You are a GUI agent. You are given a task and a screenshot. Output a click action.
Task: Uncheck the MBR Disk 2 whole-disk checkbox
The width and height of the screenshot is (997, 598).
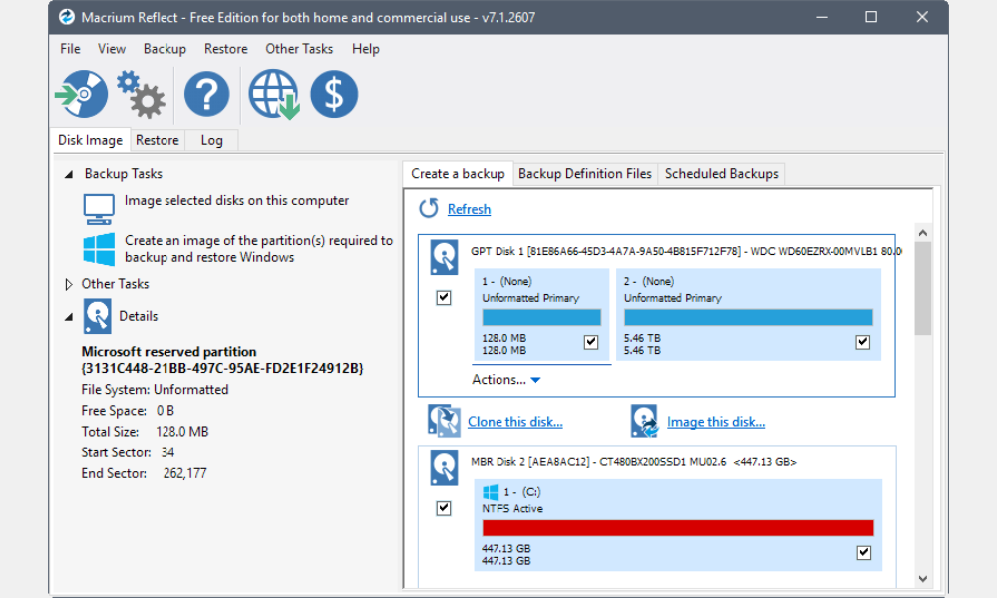(444, 508)
